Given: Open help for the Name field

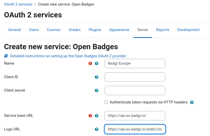Looking at the screenshot, I should 97,63.
